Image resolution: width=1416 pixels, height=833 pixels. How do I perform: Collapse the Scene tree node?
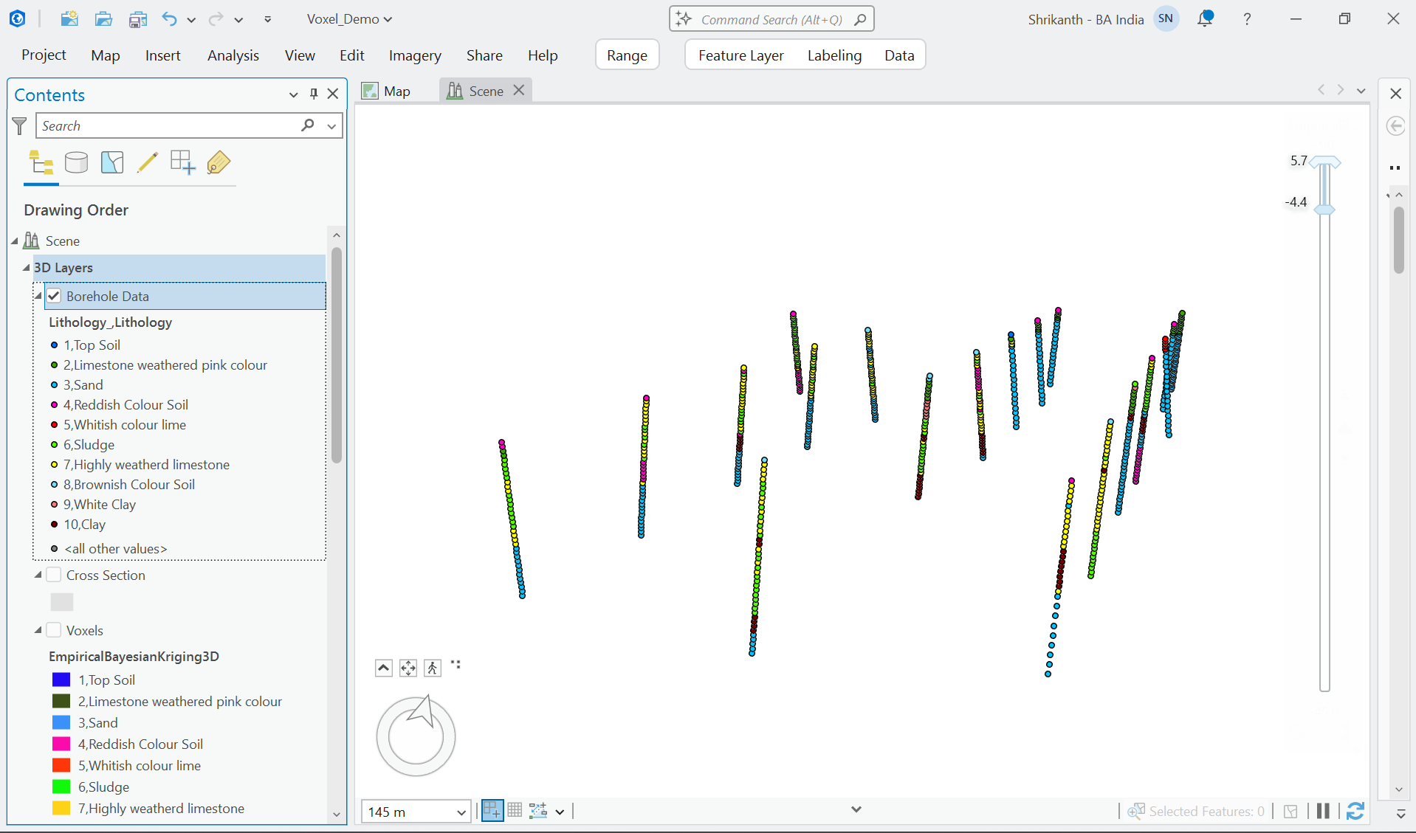[15, 241]
